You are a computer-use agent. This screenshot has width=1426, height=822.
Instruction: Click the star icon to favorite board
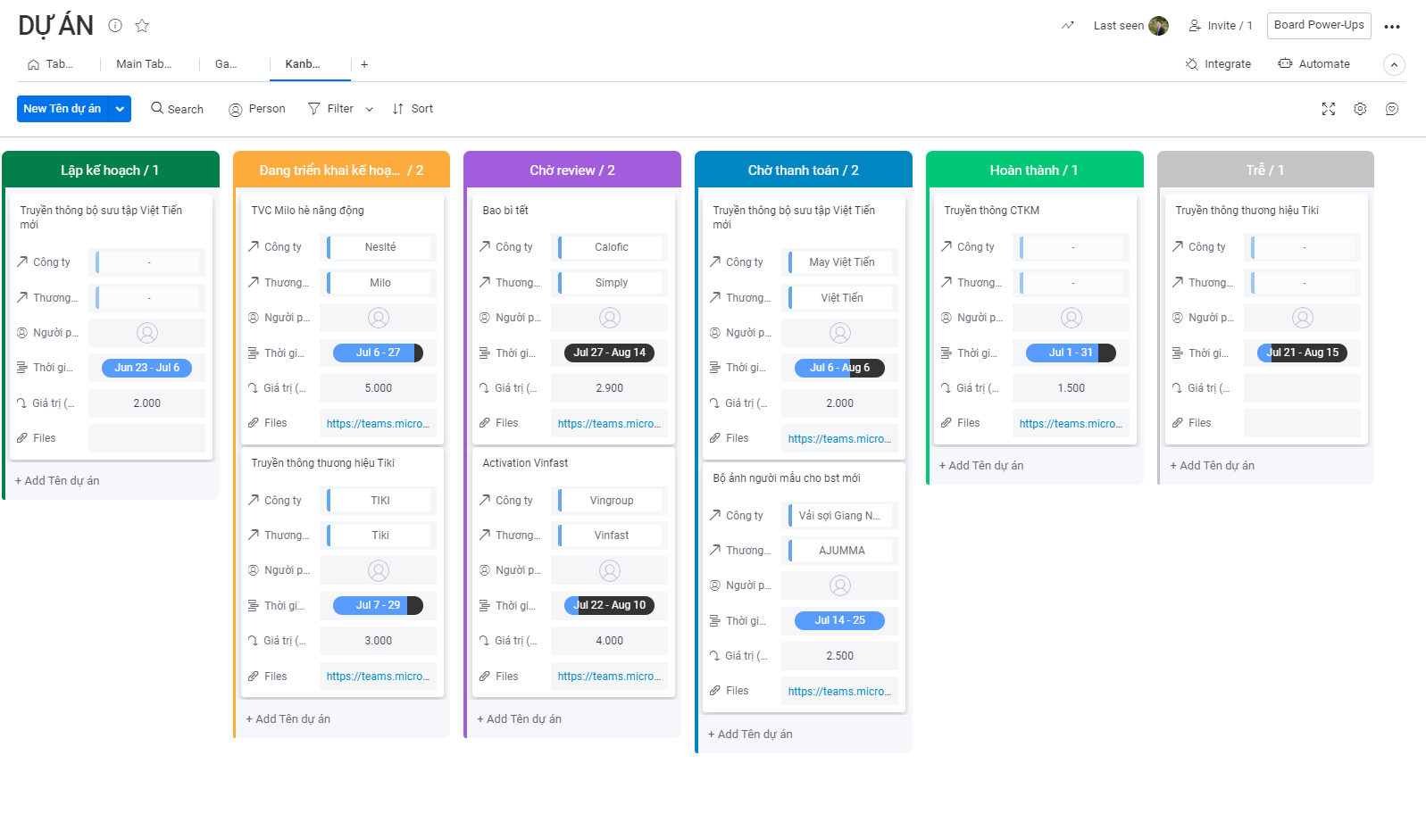pyautogui.click(x=142, y=26)
